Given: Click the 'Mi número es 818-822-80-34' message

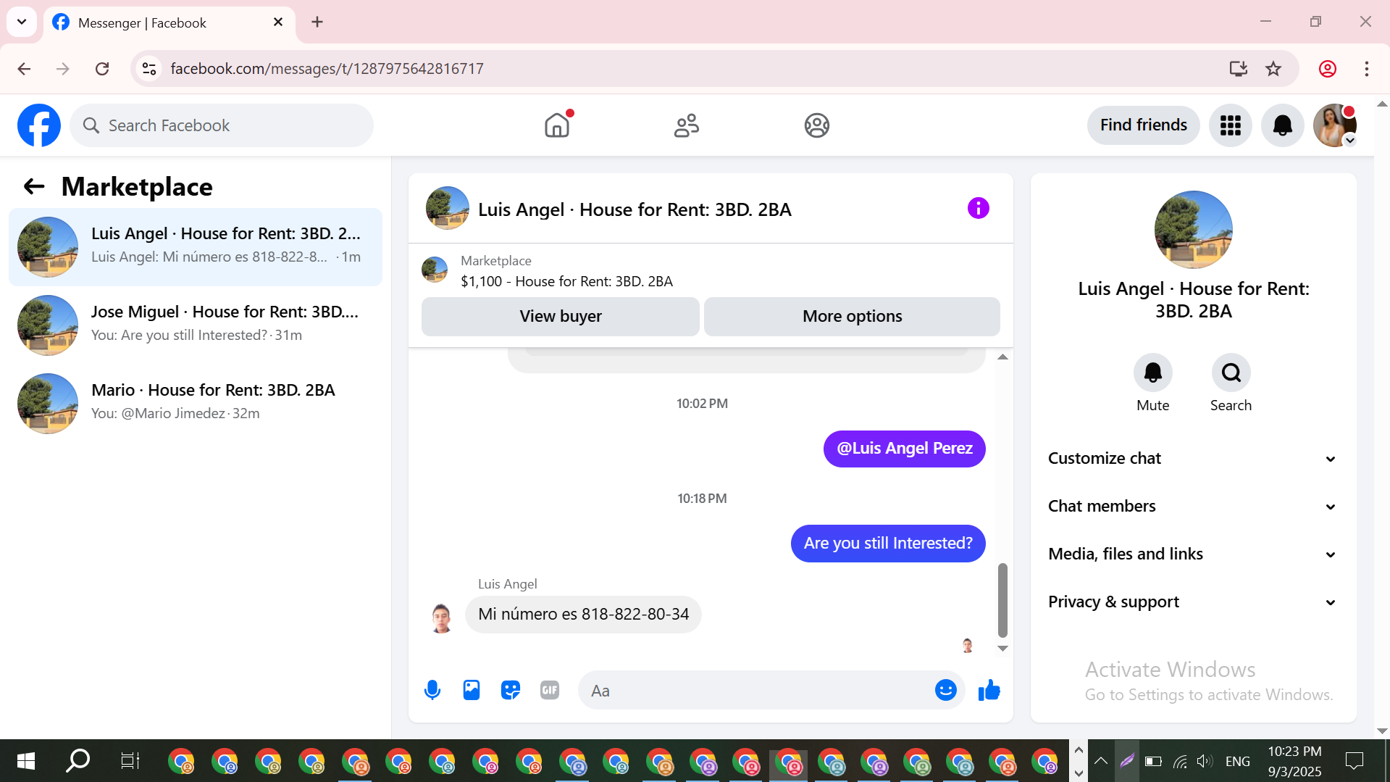Looking at the screenshot, I should tap(583, 615).
